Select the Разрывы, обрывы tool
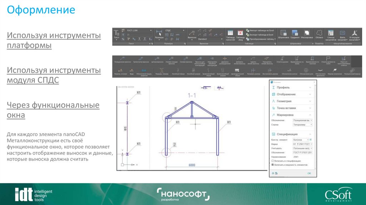The image size is (366, 205). click(x=162, y=71)
